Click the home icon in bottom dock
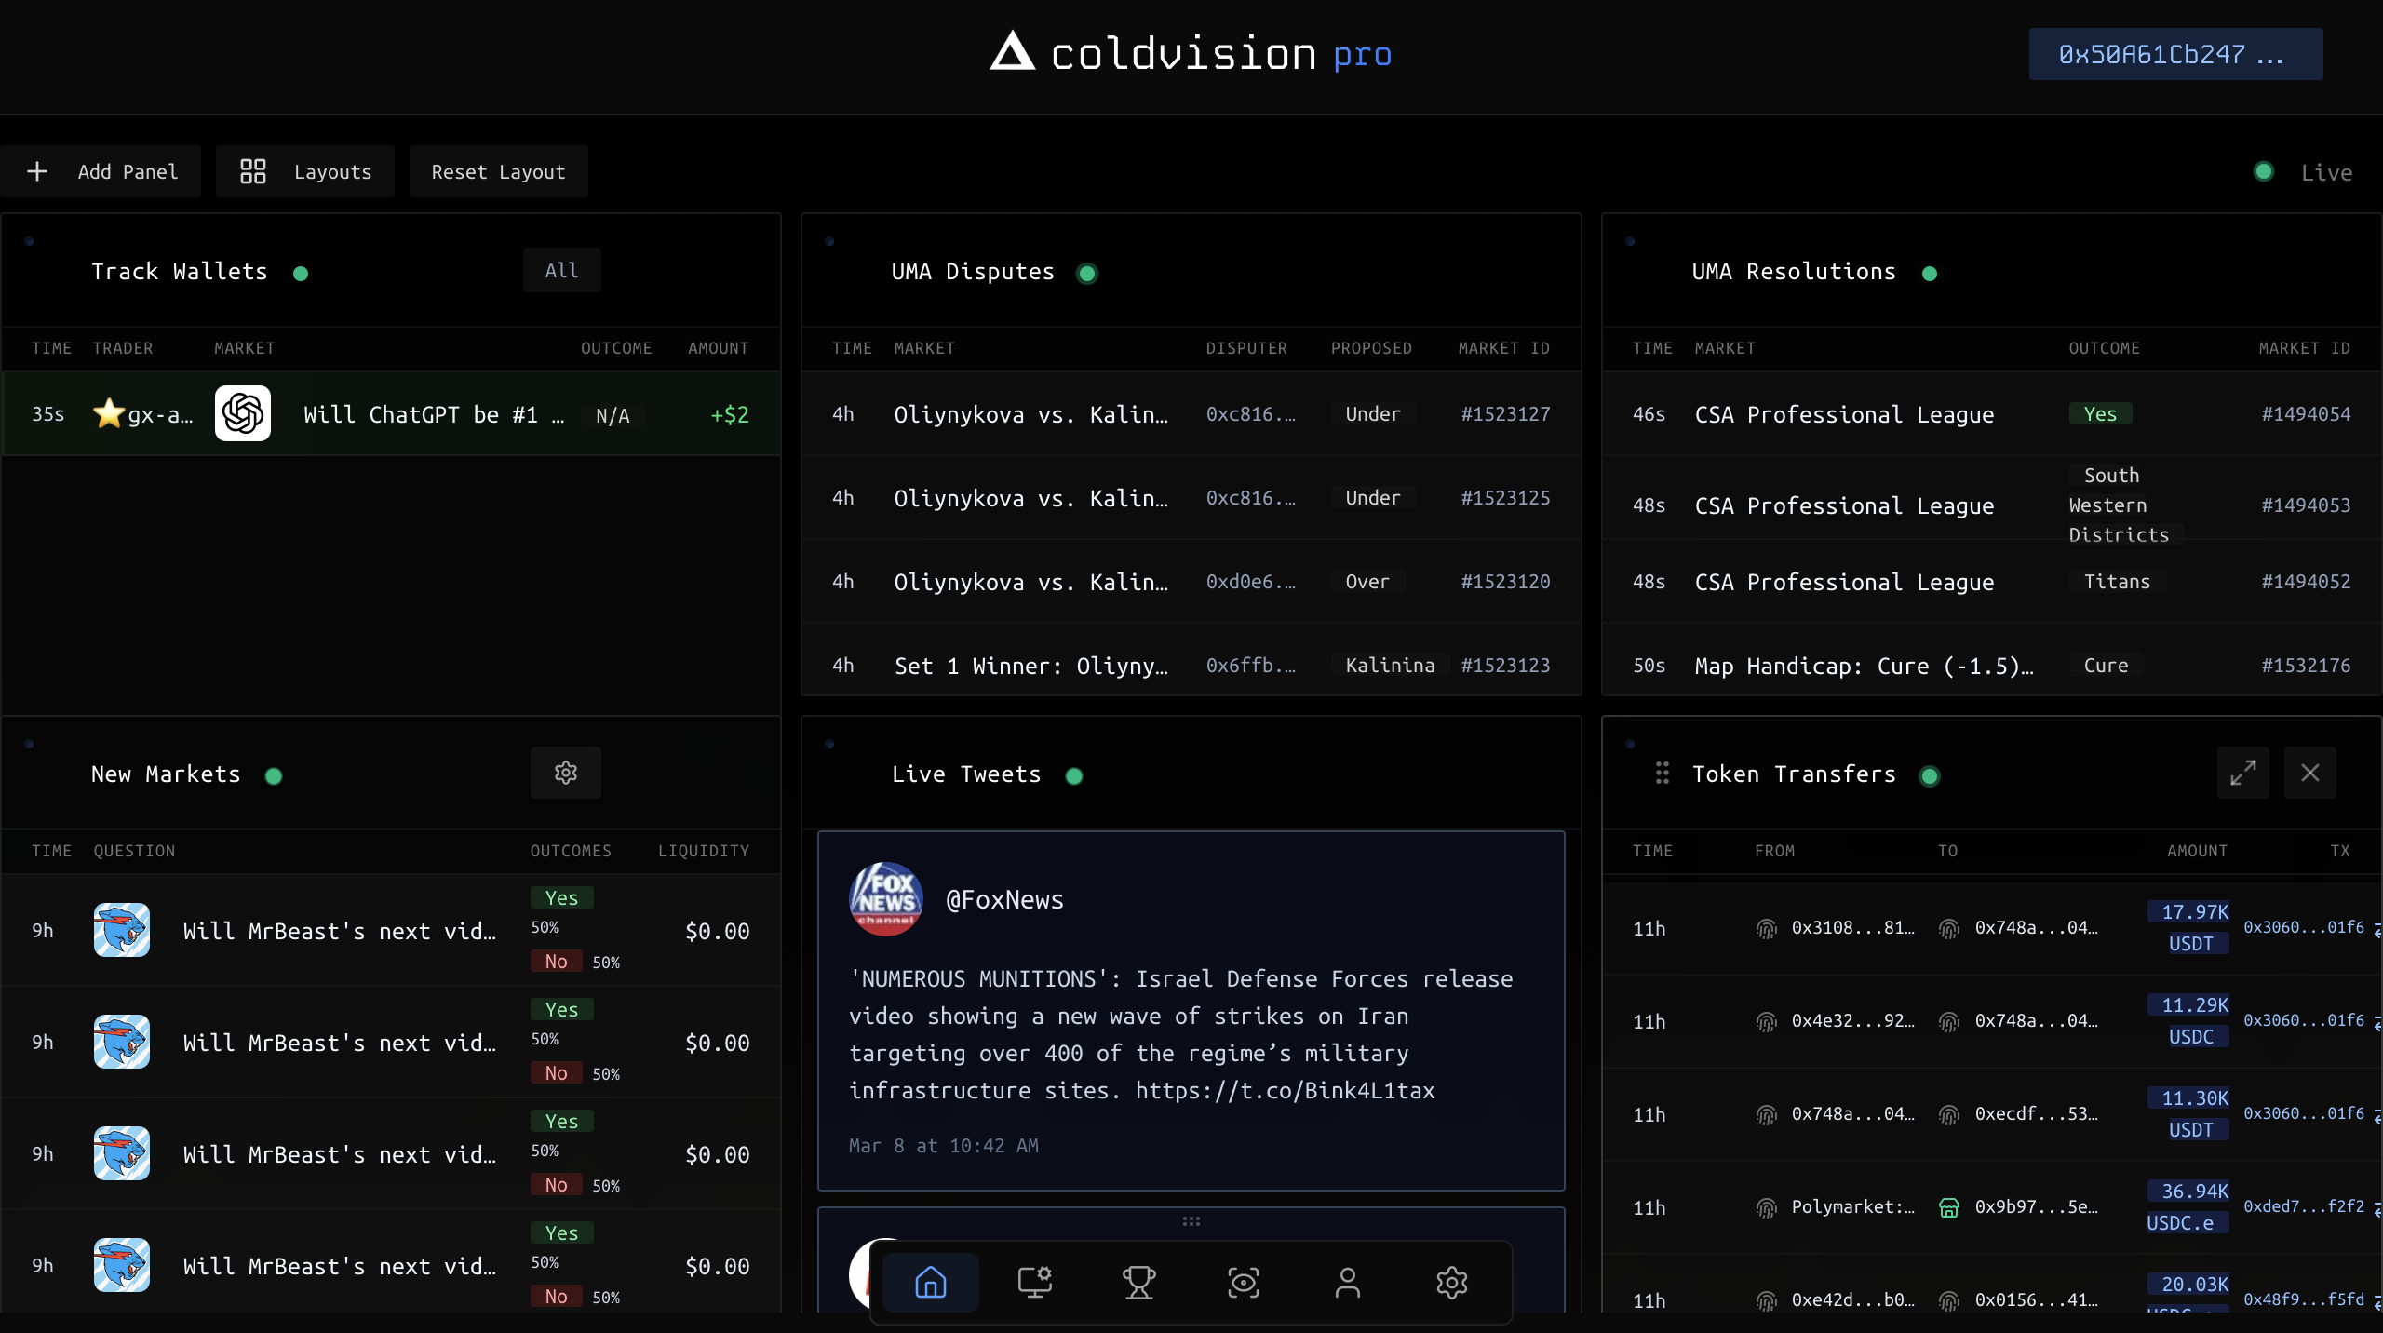 click(x=930, y=1282)
